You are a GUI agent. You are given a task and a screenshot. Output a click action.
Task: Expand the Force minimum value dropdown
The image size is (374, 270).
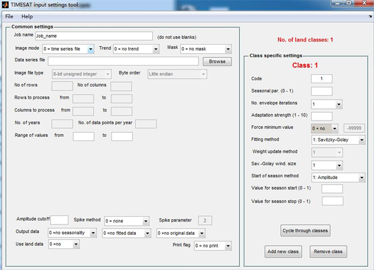click(x=325, y=128)
